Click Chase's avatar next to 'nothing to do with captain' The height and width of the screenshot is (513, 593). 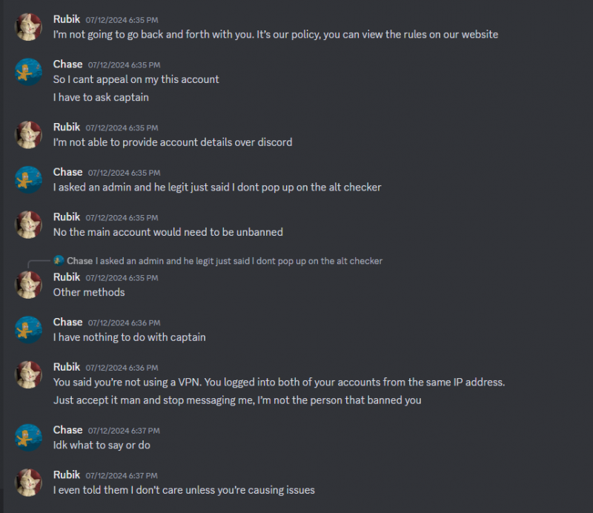(28, 330)
